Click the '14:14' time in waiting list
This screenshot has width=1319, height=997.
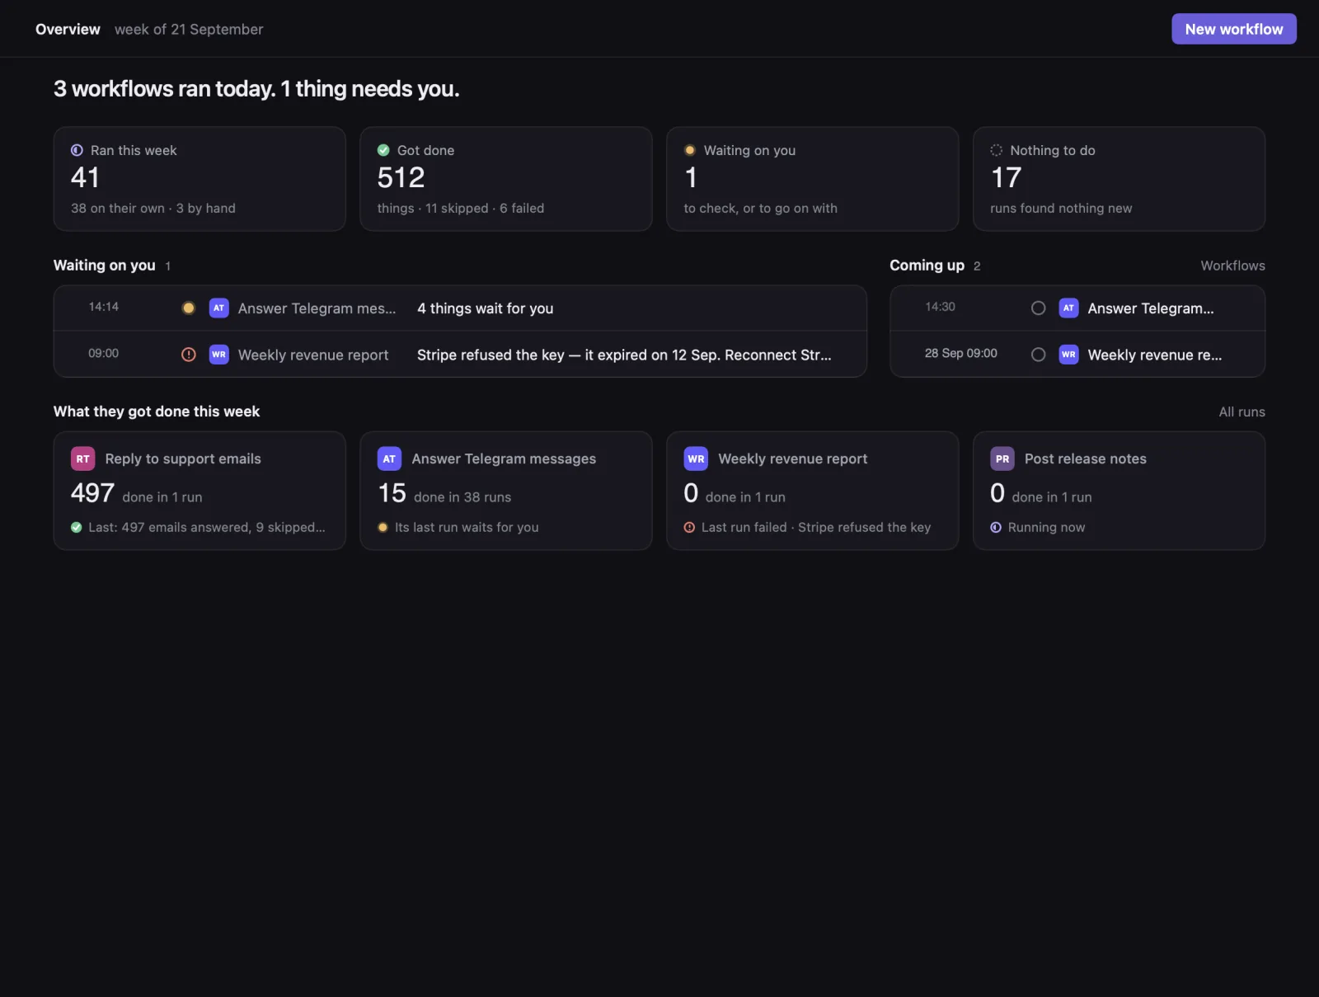click(104, 307)
